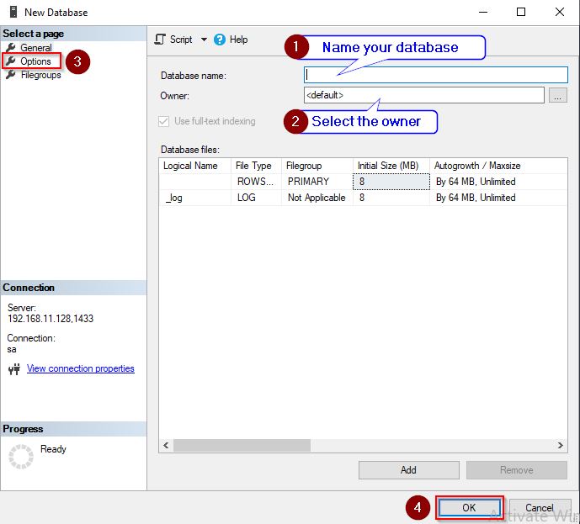This screenshot has width=580, height=524.
Task: Select the General page wrench icon
Action: (x=11, y=48)
